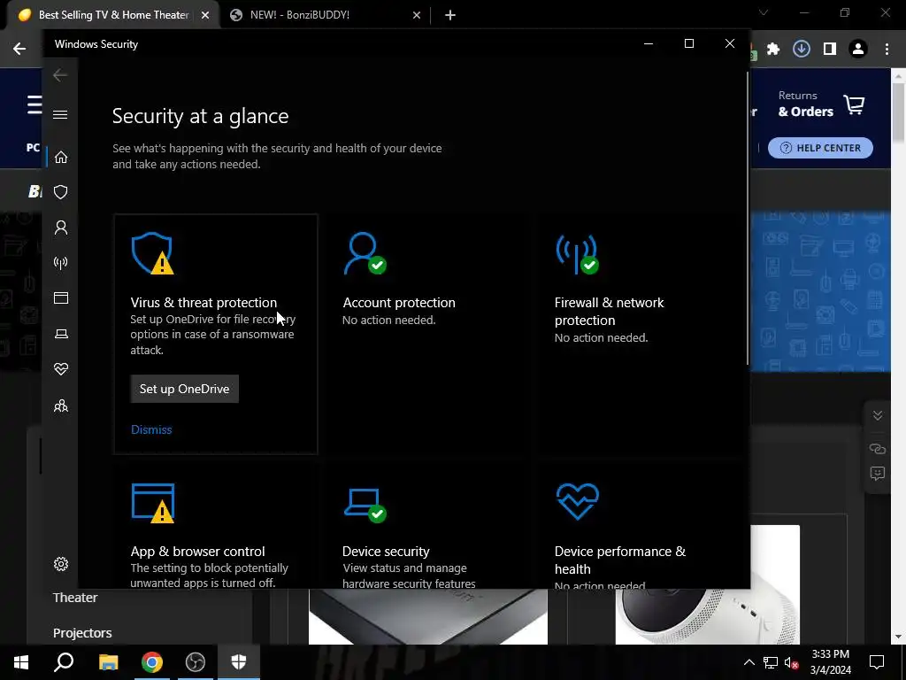Click the white projector product thumbnail

tap(708, 584)
